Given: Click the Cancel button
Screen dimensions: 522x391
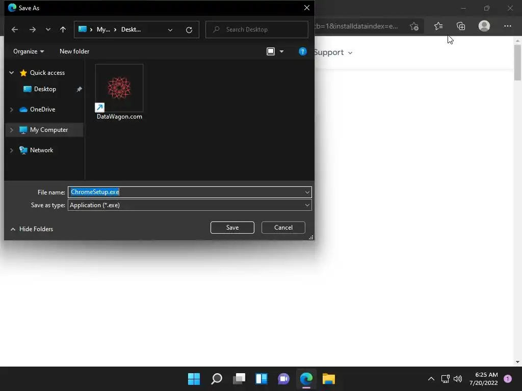Looking at the screenshot, I should [283, 228].
